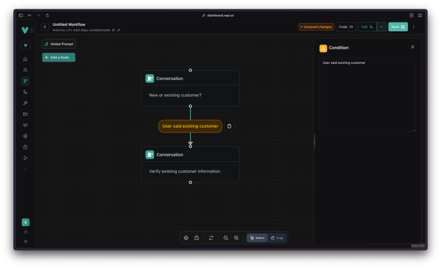
Task: Open the Home icon in sidebar
Action: 25,59
